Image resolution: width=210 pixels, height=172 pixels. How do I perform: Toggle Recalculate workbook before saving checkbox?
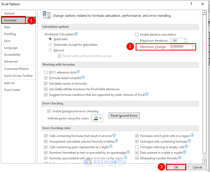59,56
